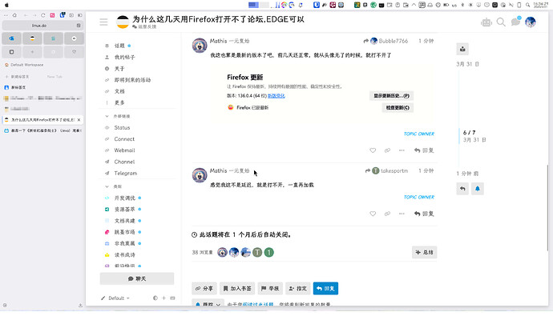
Task: Open the Connect sidebar link
Action: [x=124, y=139]
